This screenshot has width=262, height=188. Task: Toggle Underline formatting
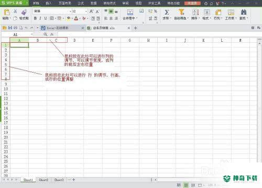46,18
